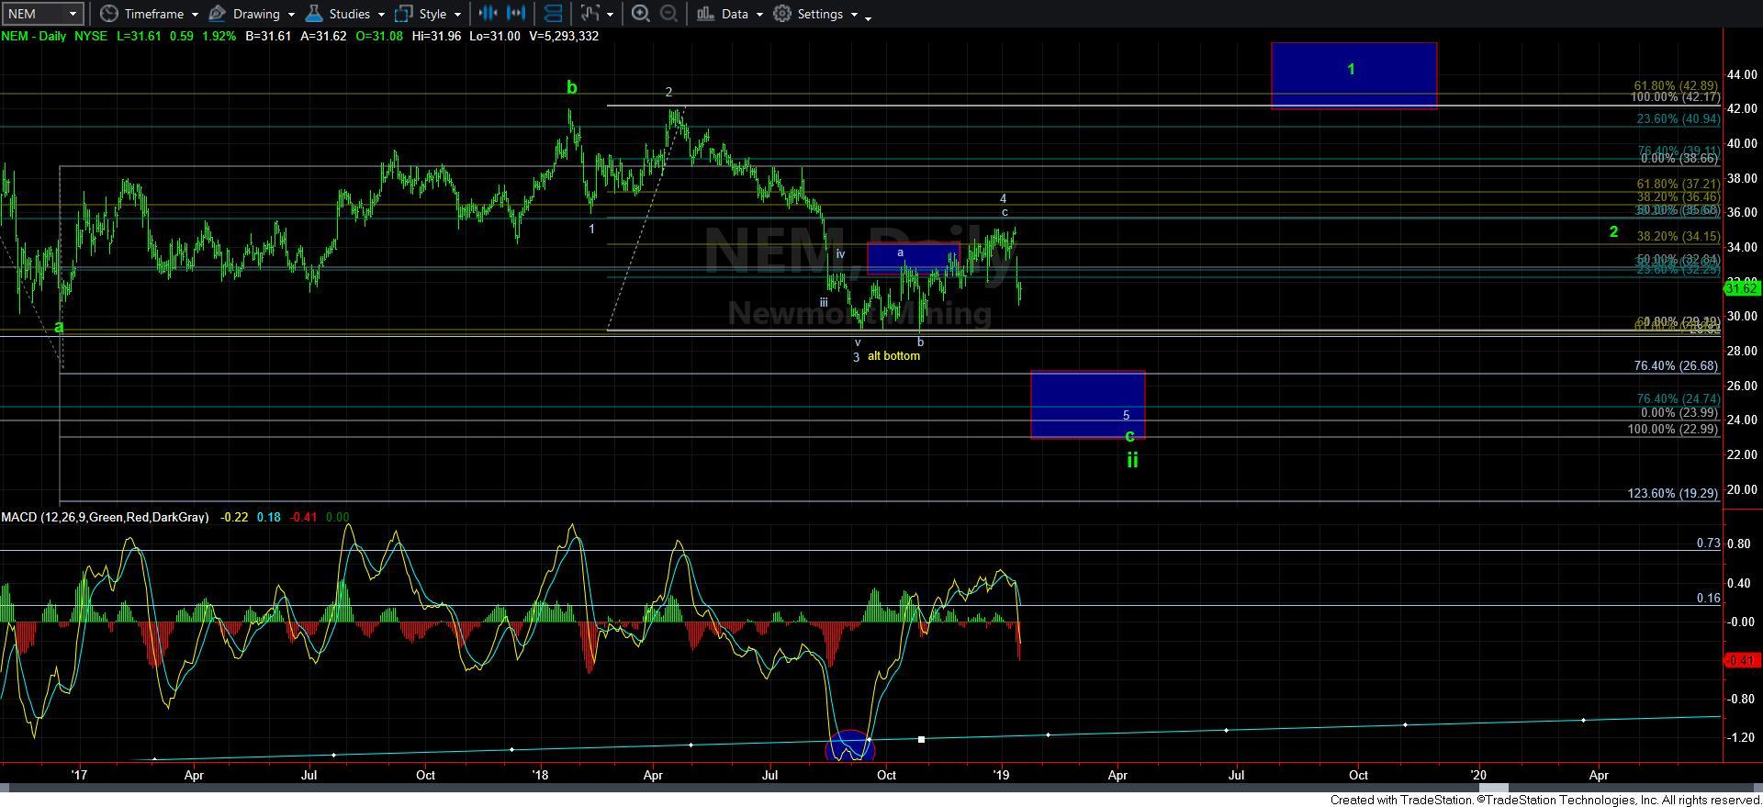
Task: Click the decrease bar spacing icon
Action: click(x=488, y=14)
